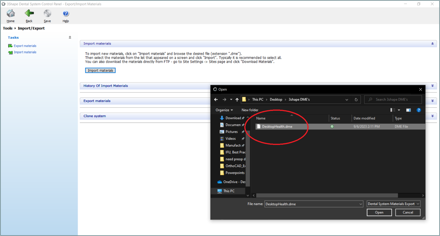Open Help from the Control Panel toolbar
Viewport: 440px width, 236px height.
tap(66, 16)
